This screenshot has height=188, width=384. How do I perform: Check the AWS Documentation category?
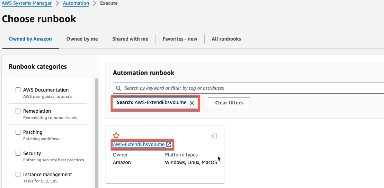pyautogui.click(x=18, y=90)
